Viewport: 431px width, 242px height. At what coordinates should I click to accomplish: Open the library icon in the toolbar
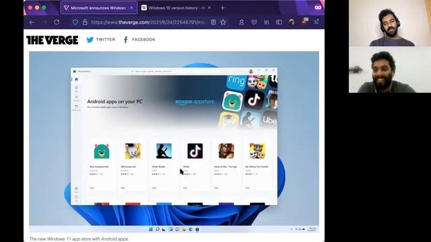267,22
